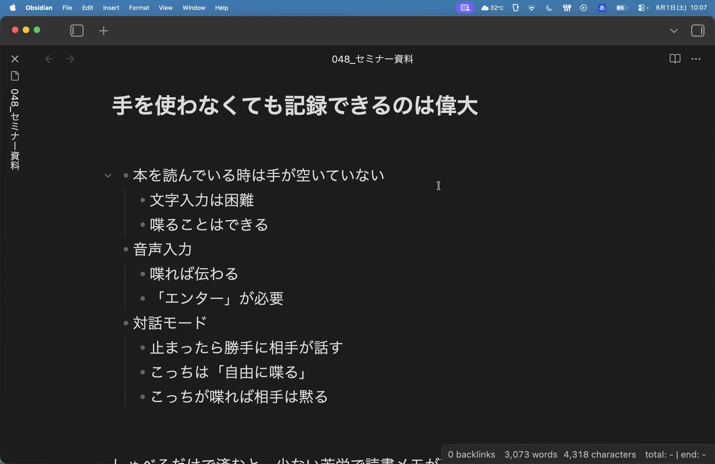This screenshot has width=715, height=464.
Task: Open the View menu
Action: (166, 8)
